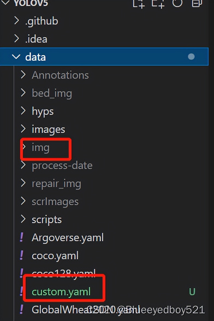
Task: Click the YAML icon beside custom.yaml
Action: 22,291
